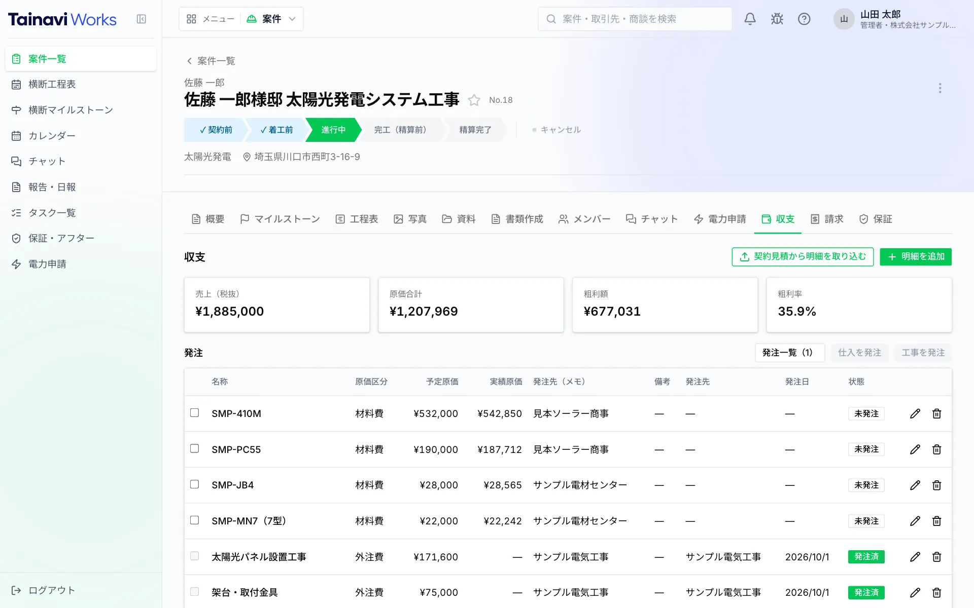Delete the SMP-MN7（7型） row
The image size is (974, 608).
[936, 521]
